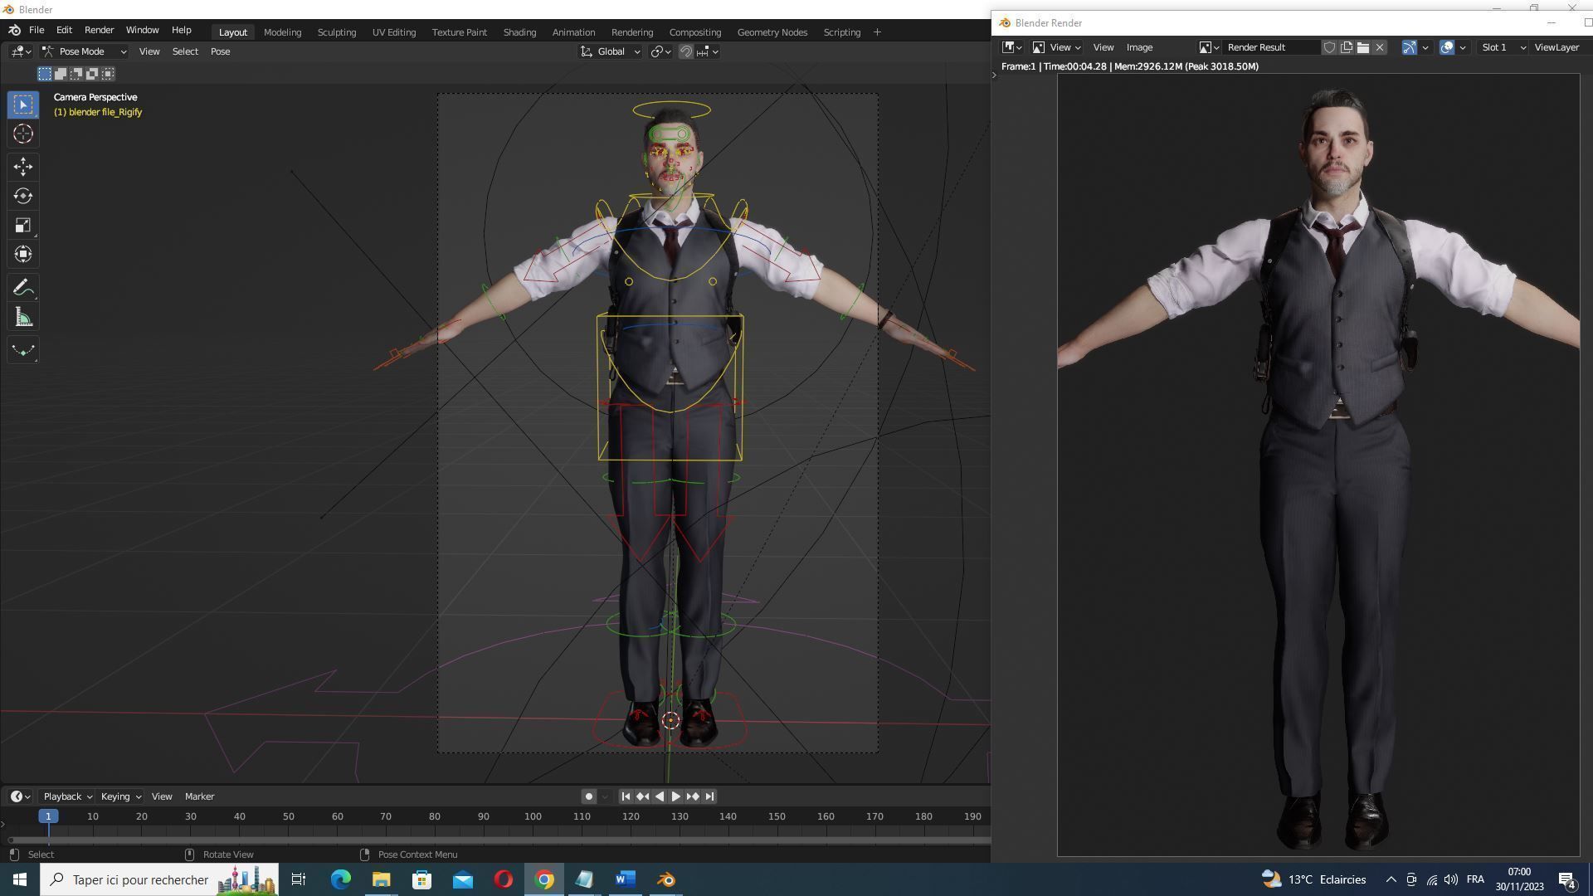The height and width of the screenshot is (896, 1593).
Task: Toggle viewport snapping magnet
Action: pos(686,51)
